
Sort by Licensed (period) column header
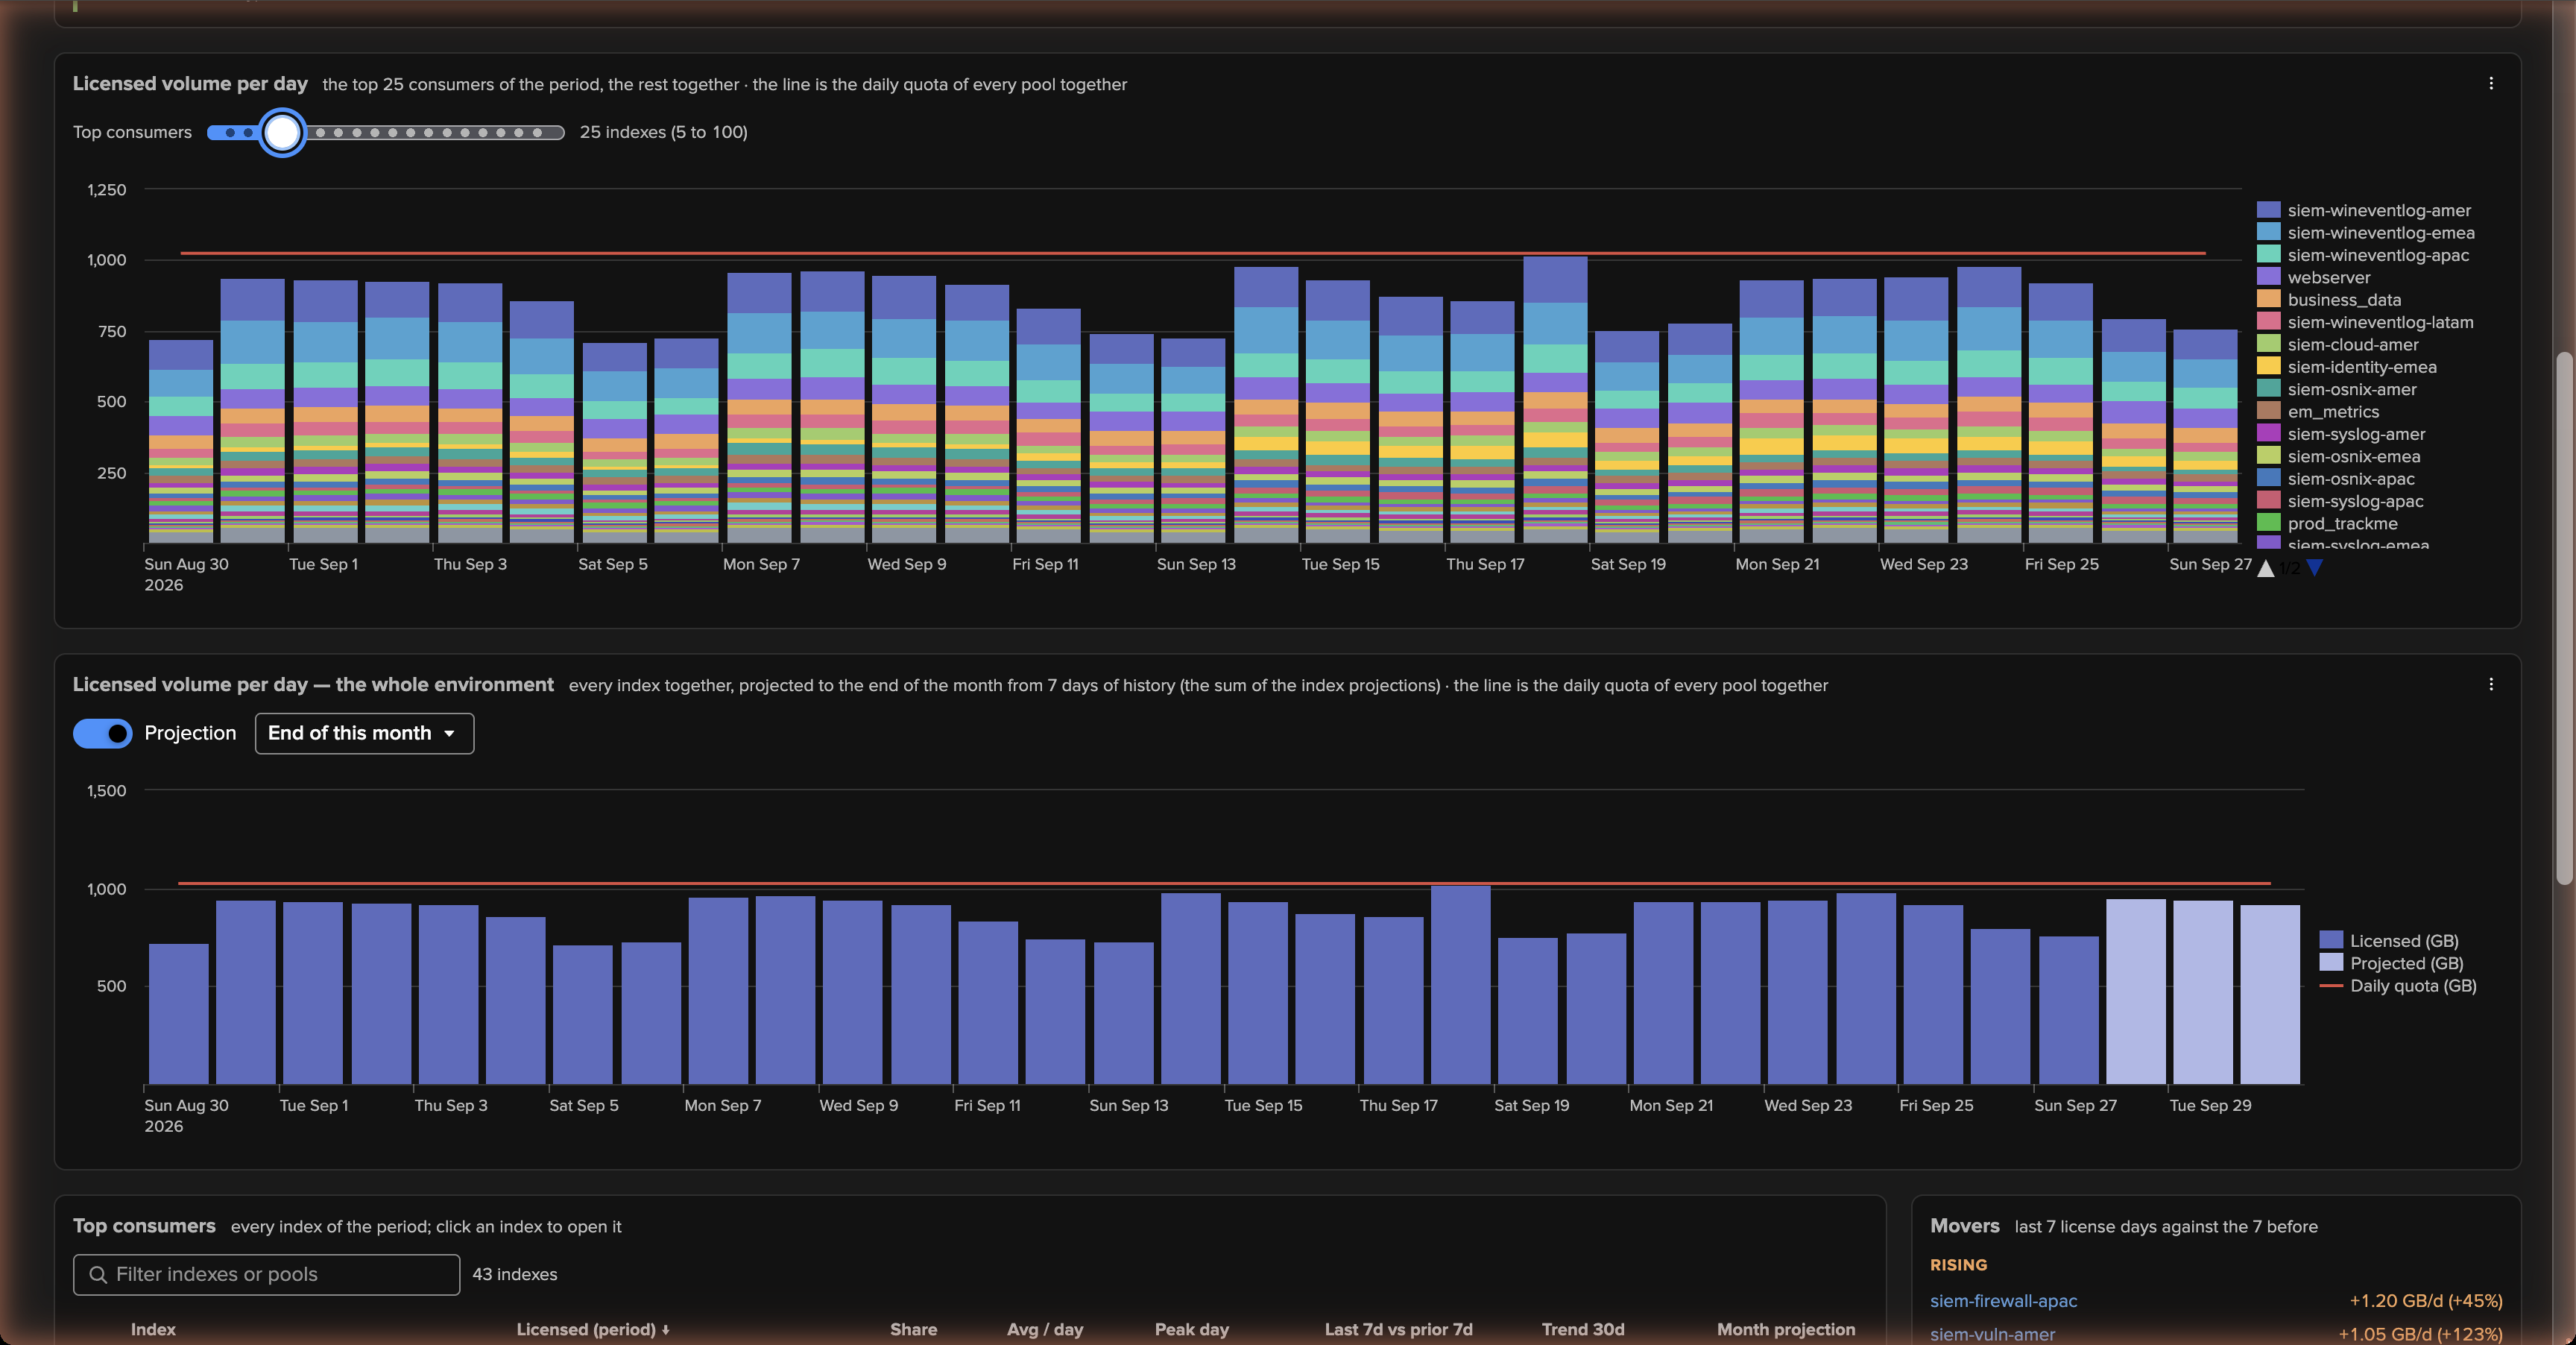pos(593,1330)
